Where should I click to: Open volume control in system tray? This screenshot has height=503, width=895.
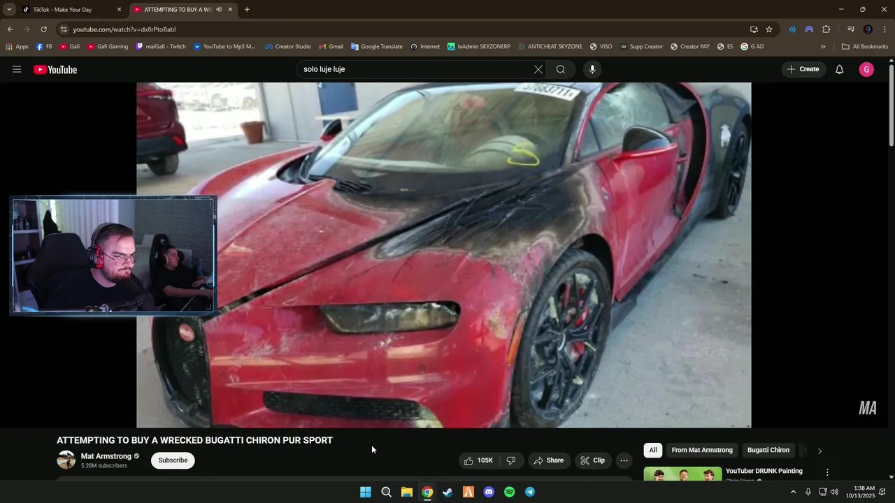coord(834,492)
